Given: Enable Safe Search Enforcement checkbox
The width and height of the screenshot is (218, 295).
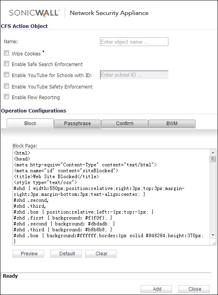Looking at the screenshot, I should tap(7, 64).
